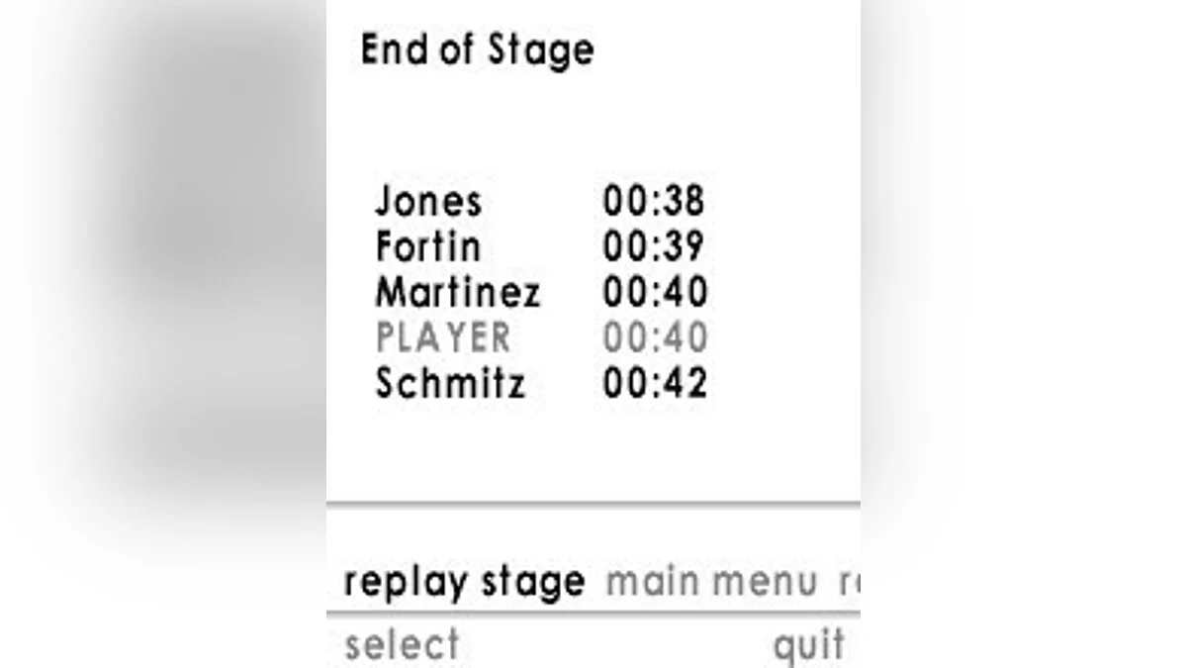This screenshot has height=668, width=1187.
Task: Select the replay stage menu option
Action: click(464, 582)
